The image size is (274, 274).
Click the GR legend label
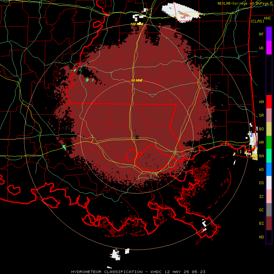261,115
